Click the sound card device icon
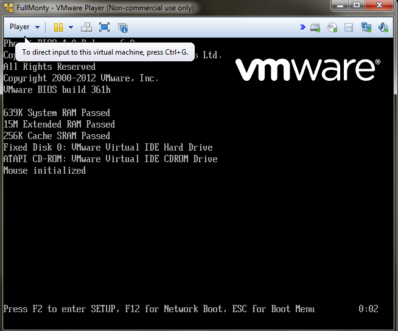398x331 pixels. click(x=383, y=27)
